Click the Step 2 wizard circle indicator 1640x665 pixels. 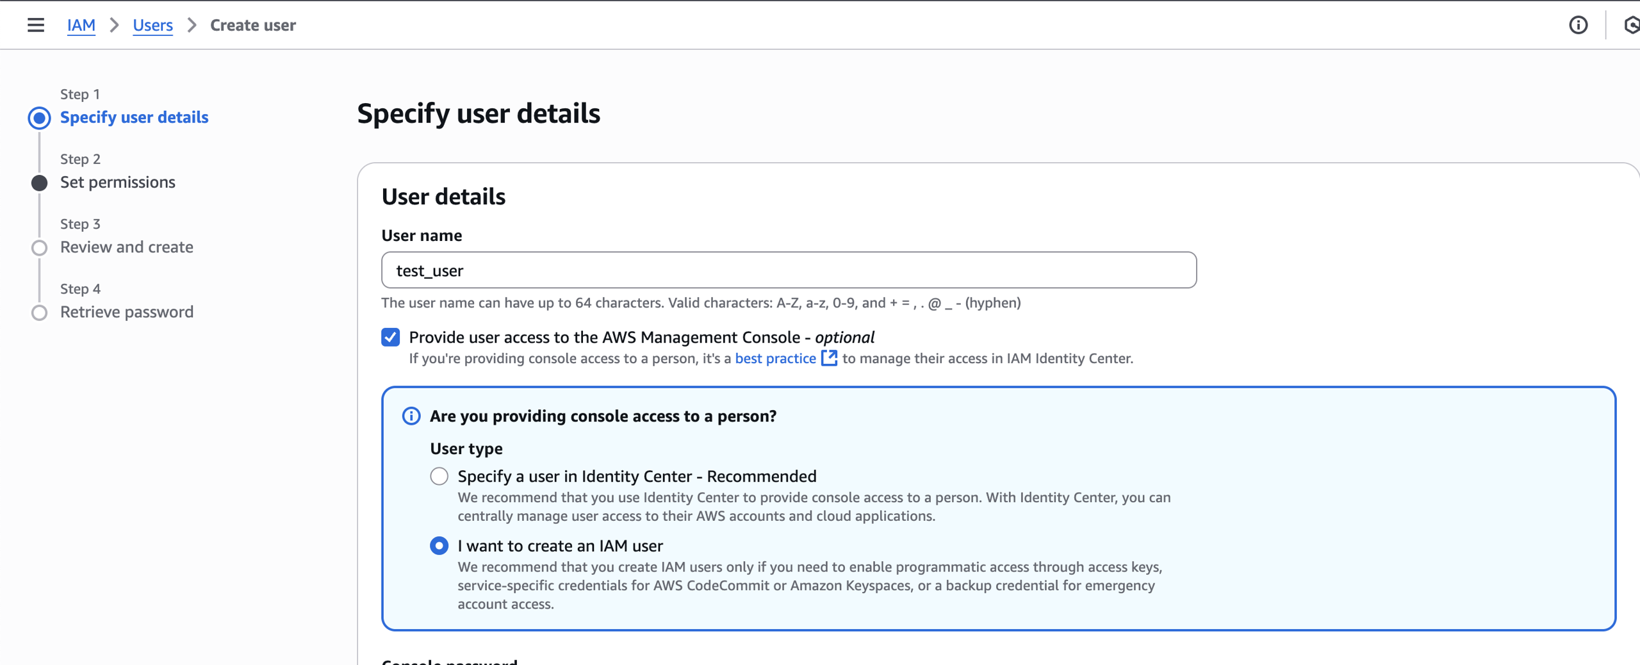click(x=40, y=183)
